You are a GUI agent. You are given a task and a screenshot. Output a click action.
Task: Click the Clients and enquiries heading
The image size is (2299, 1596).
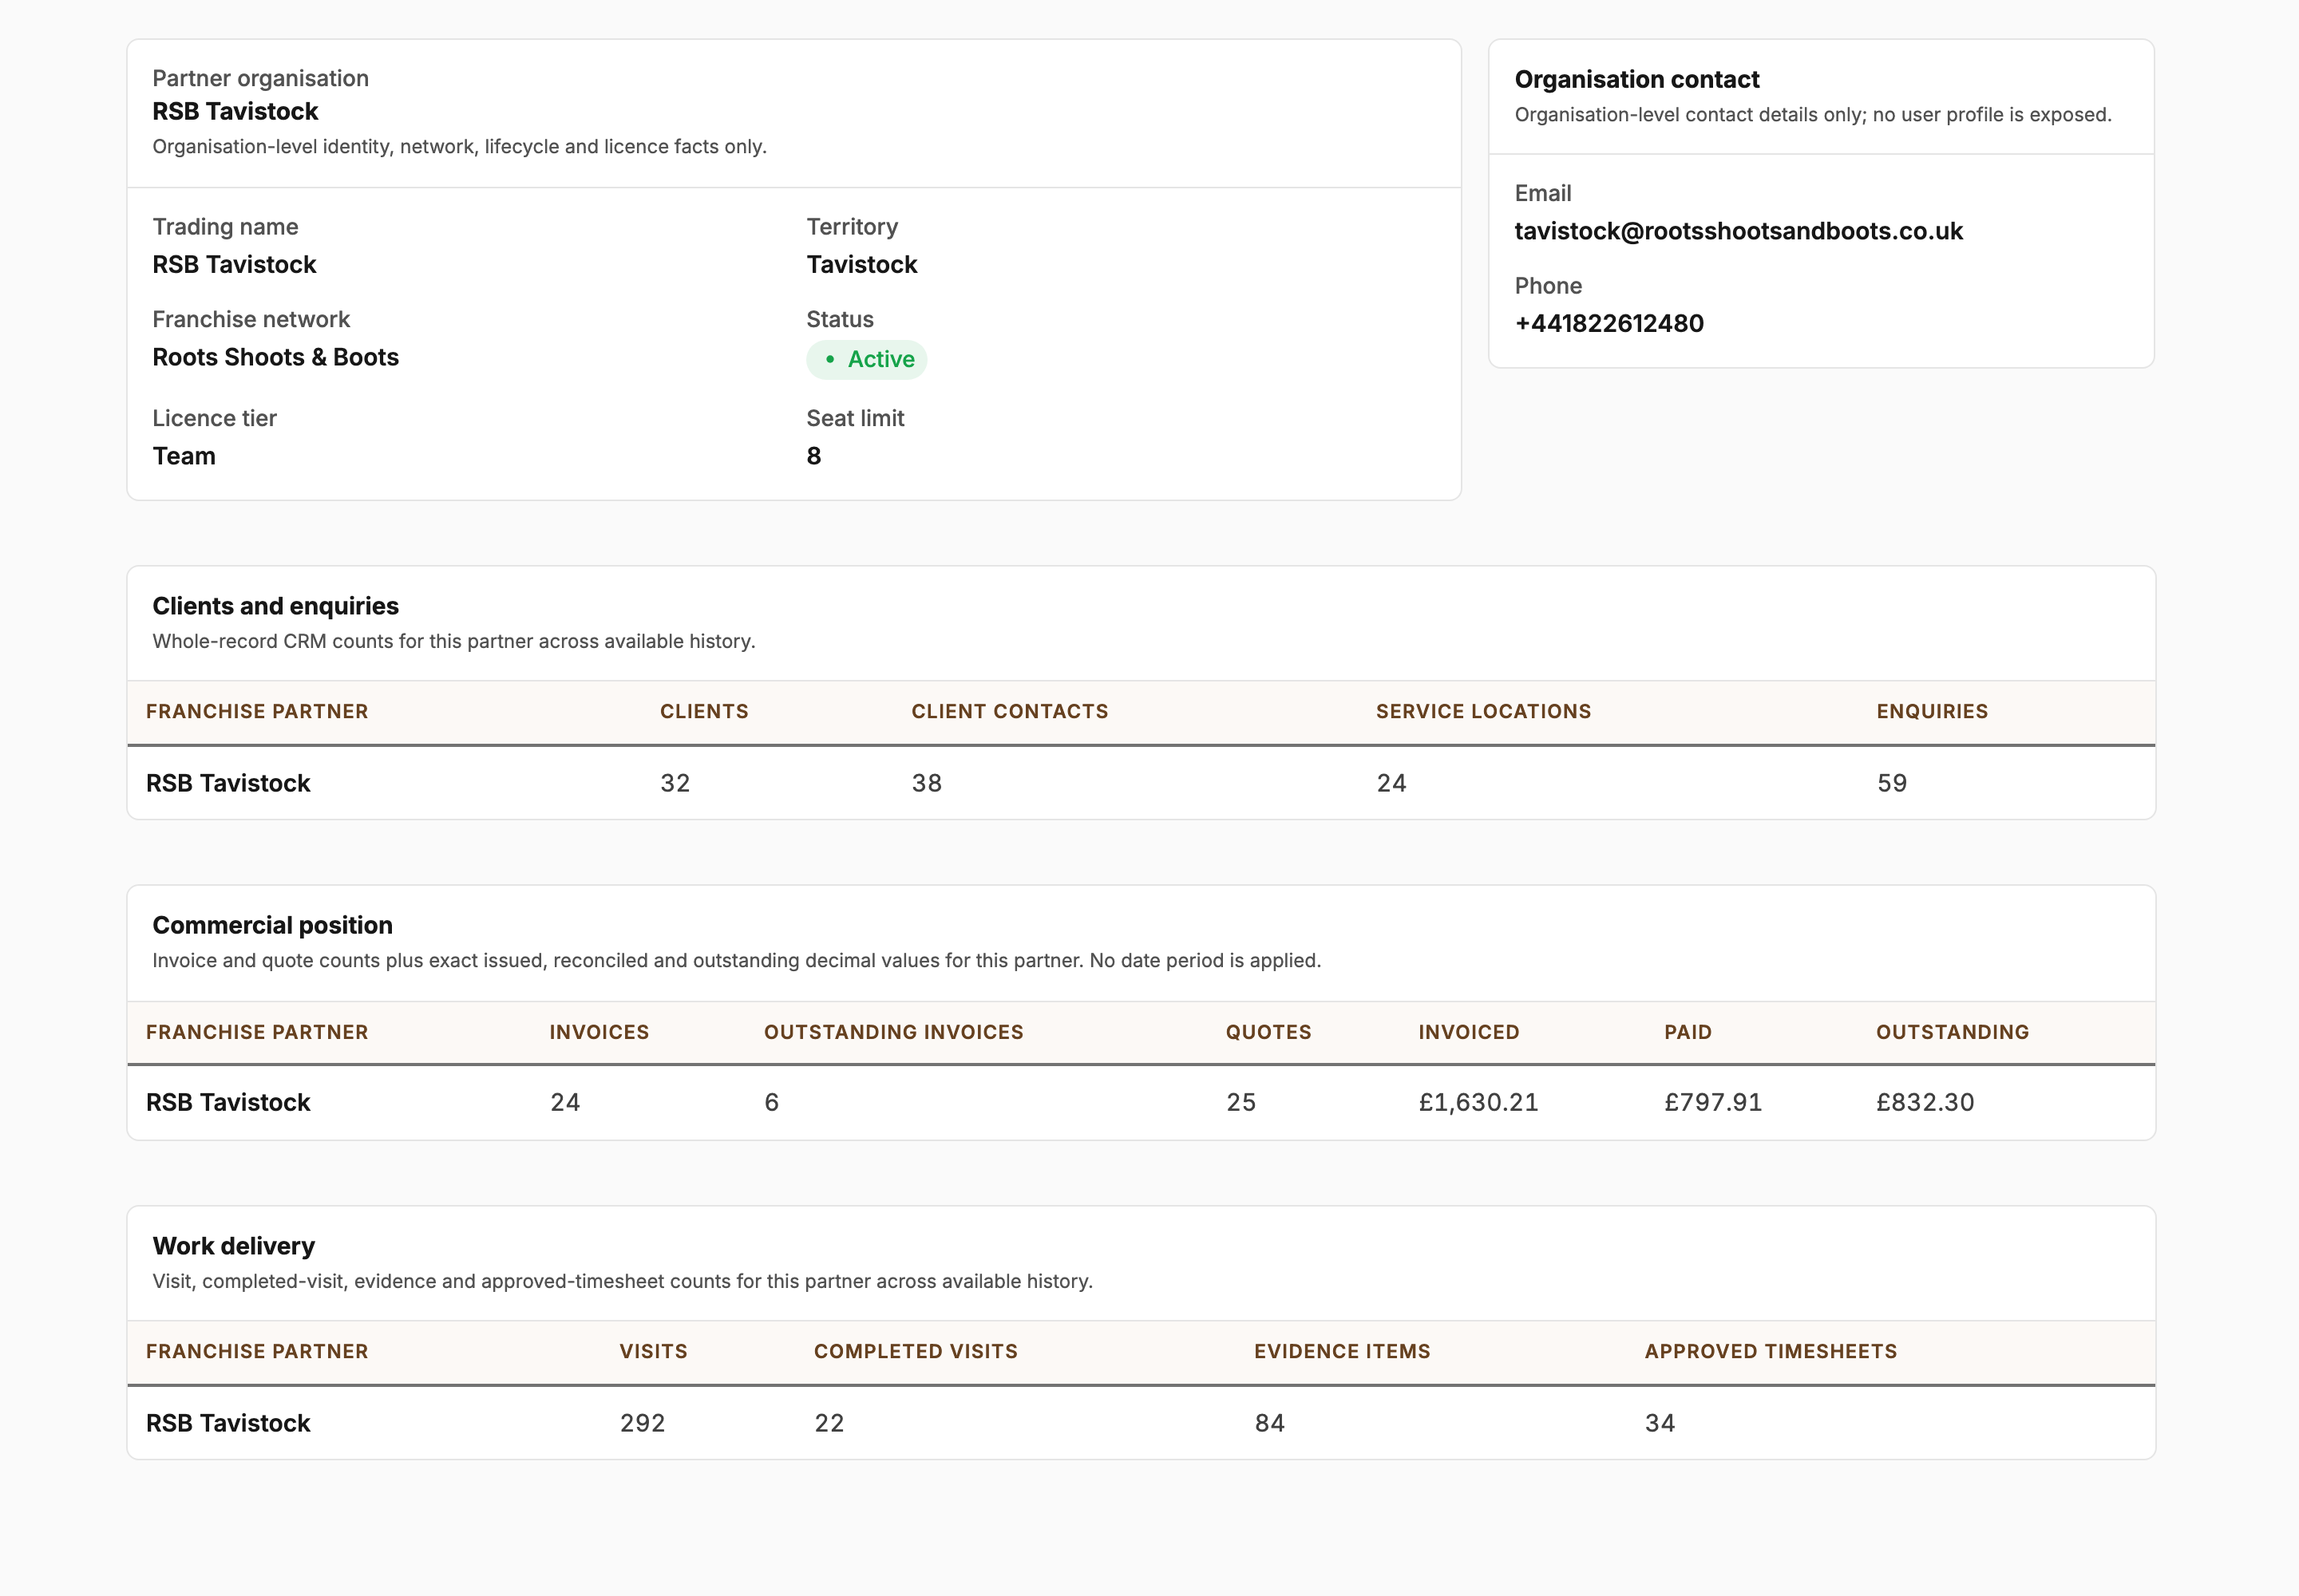275,606
